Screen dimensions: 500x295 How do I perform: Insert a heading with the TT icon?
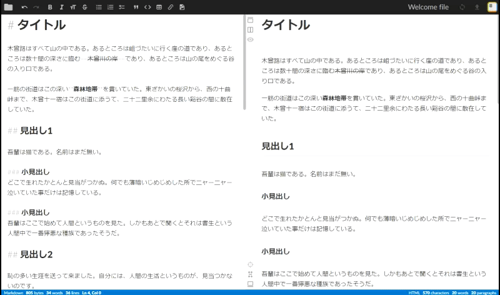[x=73, y=7]
